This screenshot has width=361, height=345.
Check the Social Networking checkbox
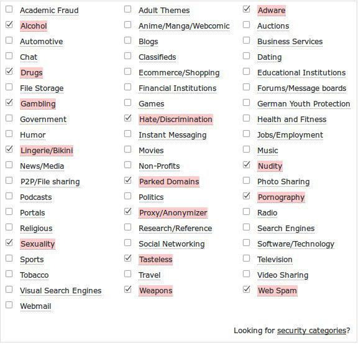127,243
